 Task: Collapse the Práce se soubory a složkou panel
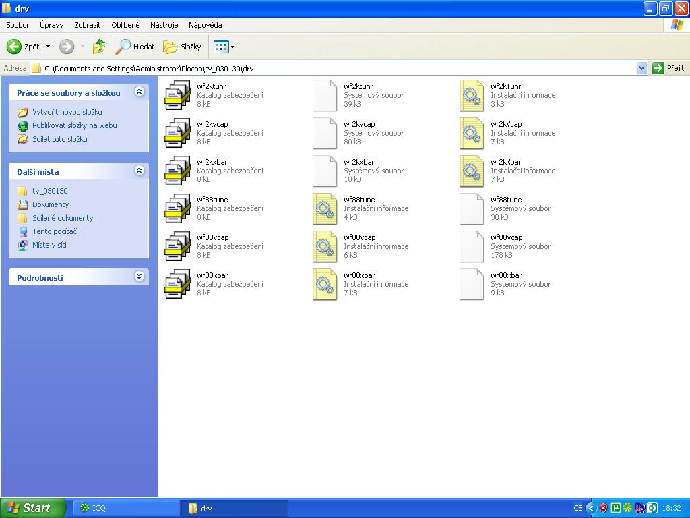[139, 92]
